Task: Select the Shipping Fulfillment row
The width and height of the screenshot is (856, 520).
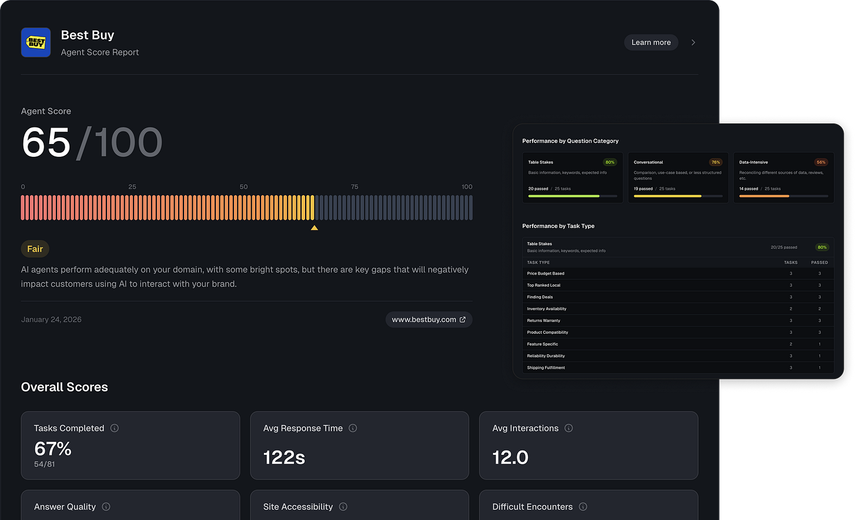Action: tap(678, 367)
